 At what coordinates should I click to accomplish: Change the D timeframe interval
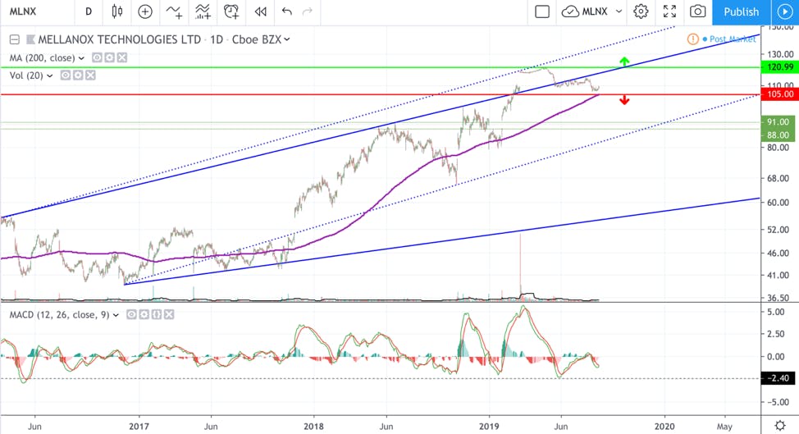point(89,11)
